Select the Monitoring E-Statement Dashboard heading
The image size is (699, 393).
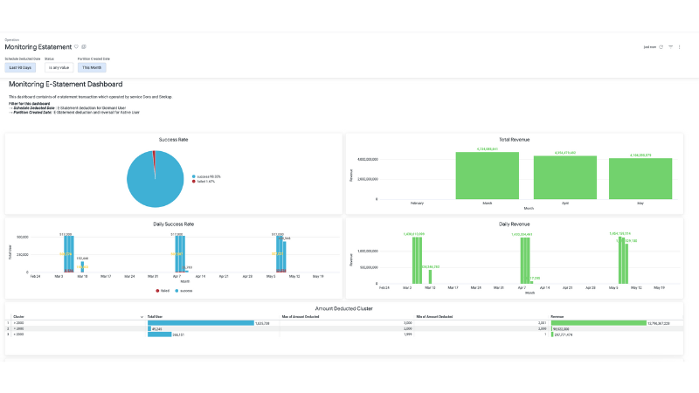click(x=66, y=84)
